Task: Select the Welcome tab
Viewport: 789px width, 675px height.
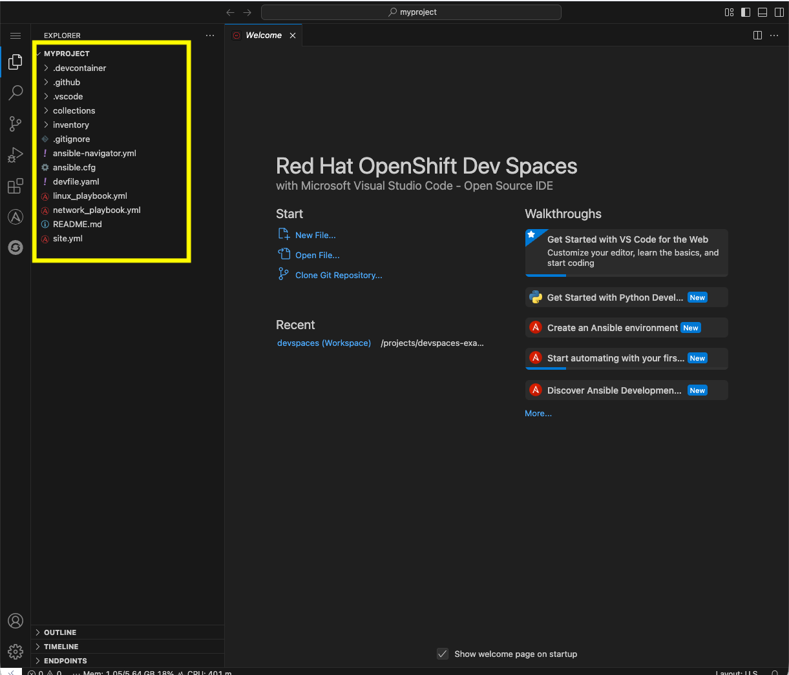Action: point(264,35)
